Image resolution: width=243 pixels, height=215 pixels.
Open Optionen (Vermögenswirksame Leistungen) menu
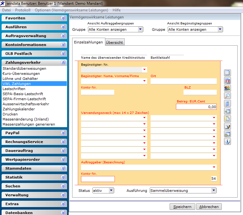click(x=72, y=10)
